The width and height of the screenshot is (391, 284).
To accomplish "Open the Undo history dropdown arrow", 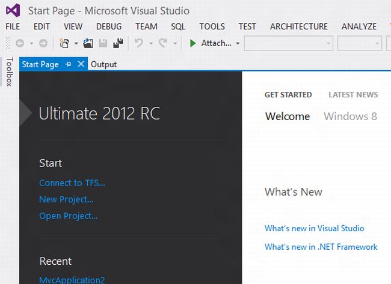I will (151, 43).
